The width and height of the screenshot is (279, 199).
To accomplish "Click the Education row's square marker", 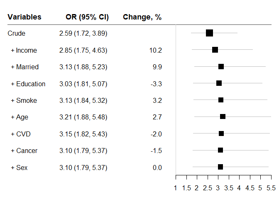I will pyautogui.click(x=219, y=83).
